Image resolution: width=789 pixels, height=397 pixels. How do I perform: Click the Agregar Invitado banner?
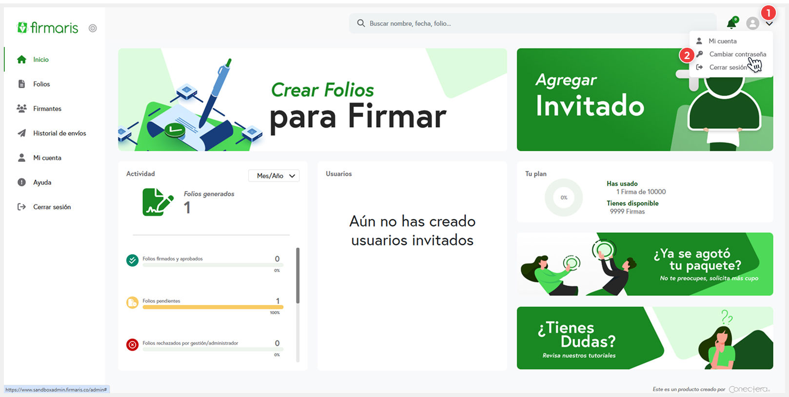tap(645, 99)
